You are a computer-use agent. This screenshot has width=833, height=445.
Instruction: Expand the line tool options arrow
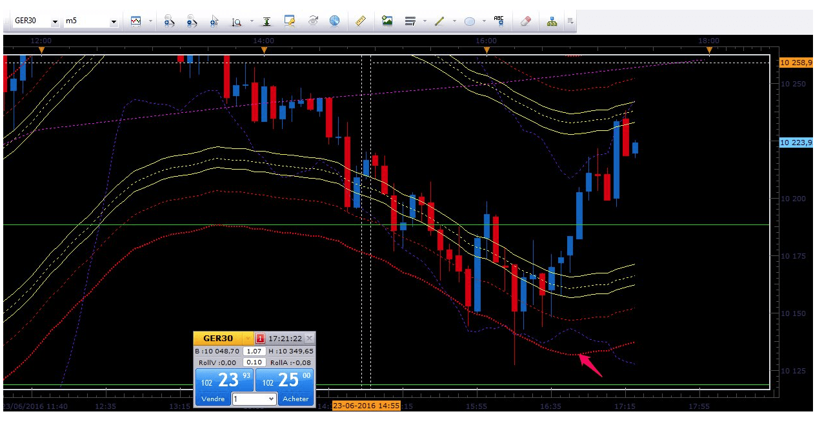point(454,21)
